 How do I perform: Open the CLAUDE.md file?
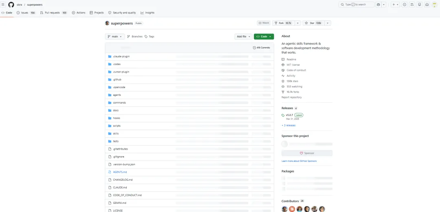pyautogui.click(x=120, y=187)
